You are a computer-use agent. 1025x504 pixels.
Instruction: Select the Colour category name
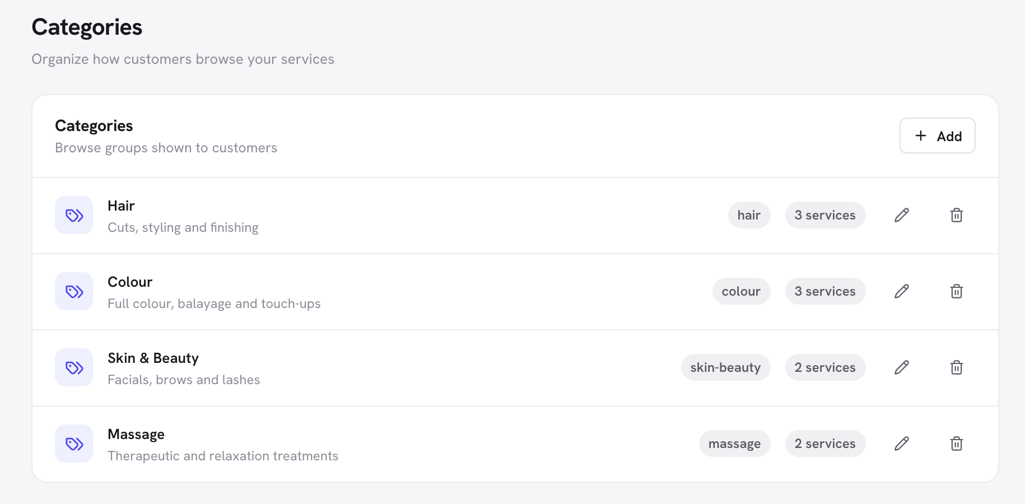pyautogui.click(x=130, y=282)
